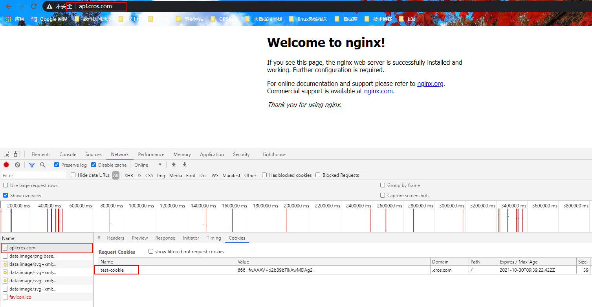Check show filtered out request cookies
The width and height of the screenshot is (592, 307).
(x=151, y=251)
